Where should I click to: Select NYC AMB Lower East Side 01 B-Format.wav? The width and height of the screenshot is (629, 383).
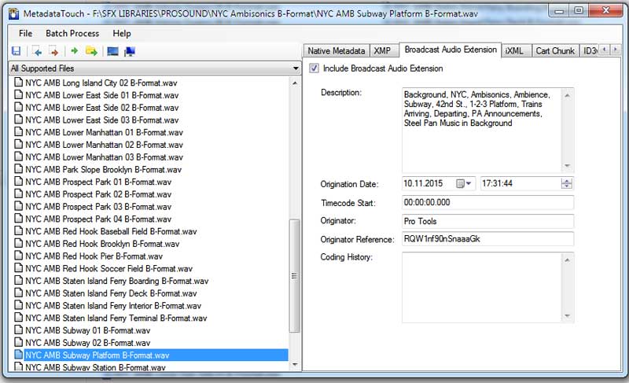pos(102,95)
